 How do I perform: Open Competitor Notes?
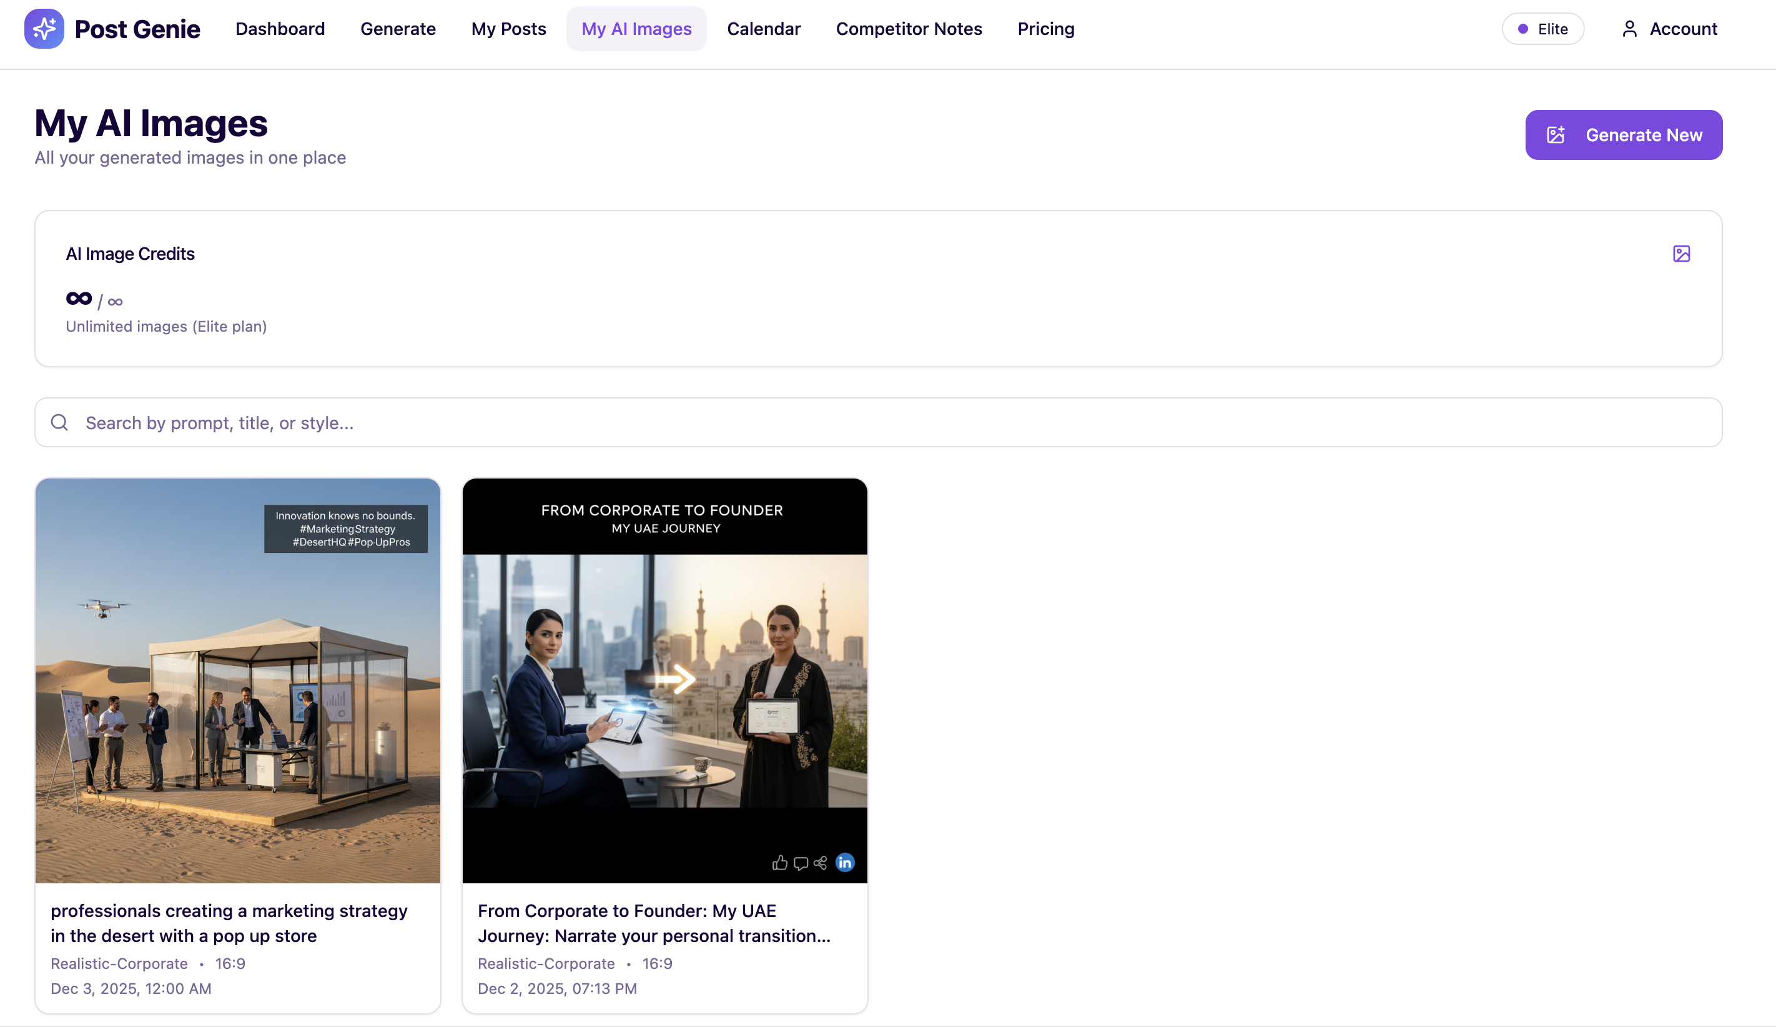[909, 29]
